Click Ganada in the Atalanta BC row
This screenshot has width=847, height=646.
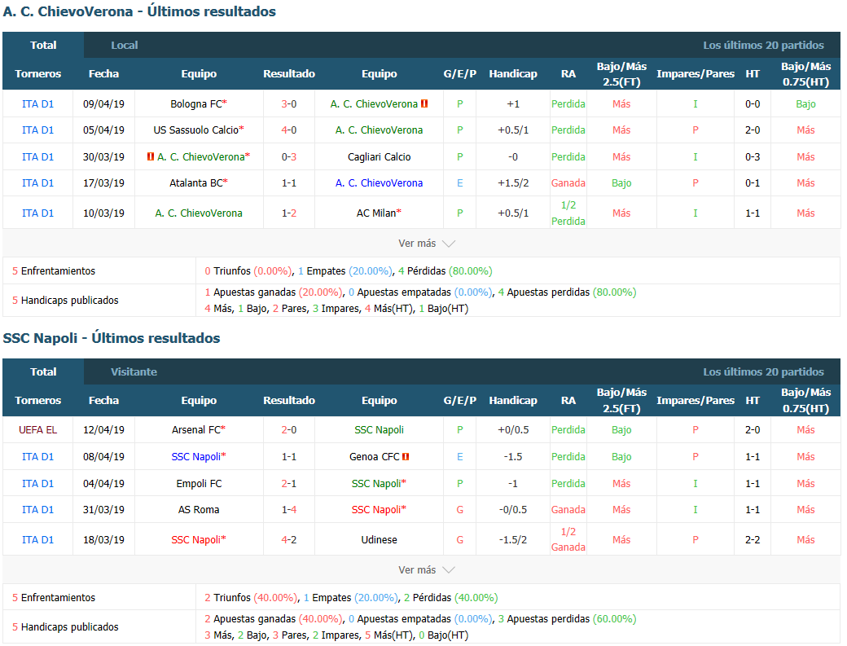pos(568,183)
